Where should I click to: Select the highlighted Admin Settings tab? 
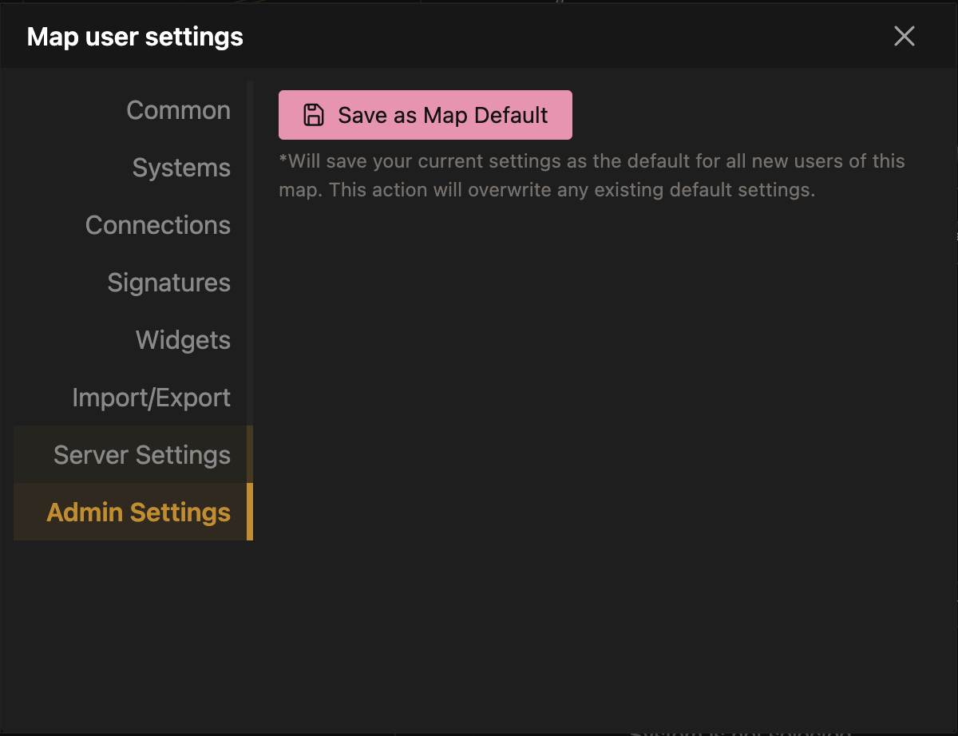pos(137,512)
